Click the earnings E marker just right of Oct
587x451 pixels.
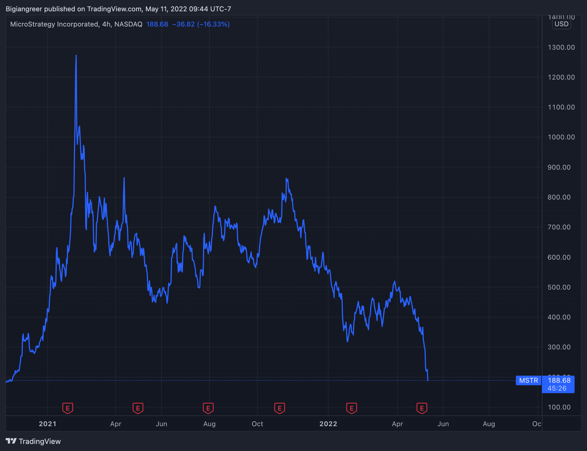(280, 408)
